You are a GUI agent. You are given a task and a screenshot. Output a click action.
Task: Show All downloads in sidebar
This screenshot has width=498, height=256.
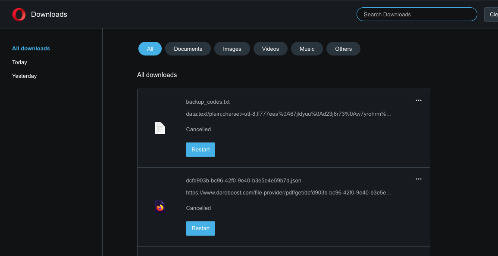pyautogui.click(x=31, y=49)
